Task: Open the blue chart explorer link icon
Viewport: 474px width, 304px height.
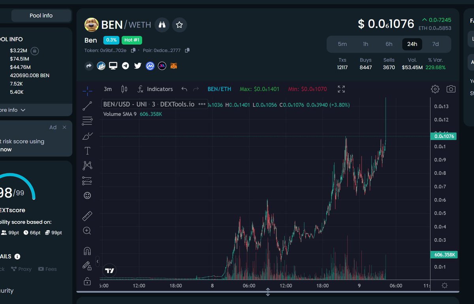Action: (x=101, y=66)
